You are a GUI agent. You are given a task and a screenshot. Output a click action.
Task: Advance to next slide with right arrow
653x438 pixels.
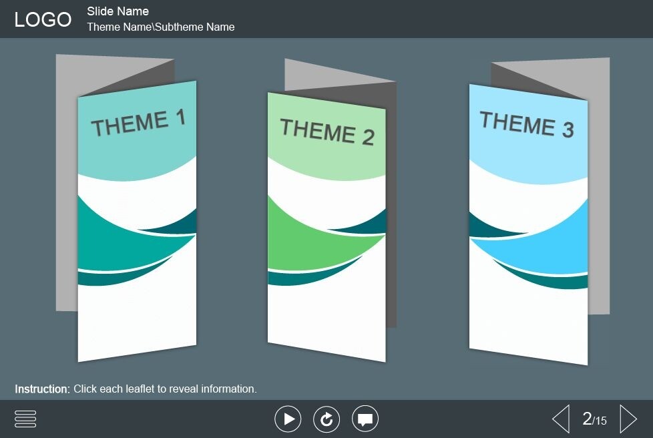628,419
